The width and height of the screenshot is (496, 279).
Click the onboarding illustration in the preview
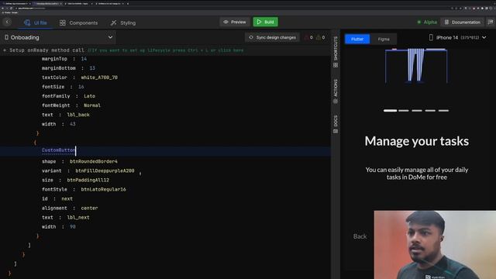pyautogui.click(x=416, y=66)
